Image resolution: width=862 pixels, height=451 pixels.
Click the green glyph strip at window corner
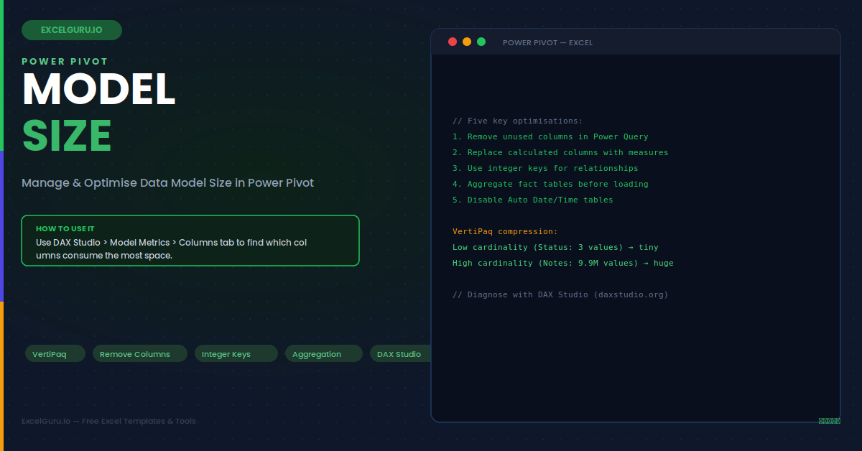point(829,421)
